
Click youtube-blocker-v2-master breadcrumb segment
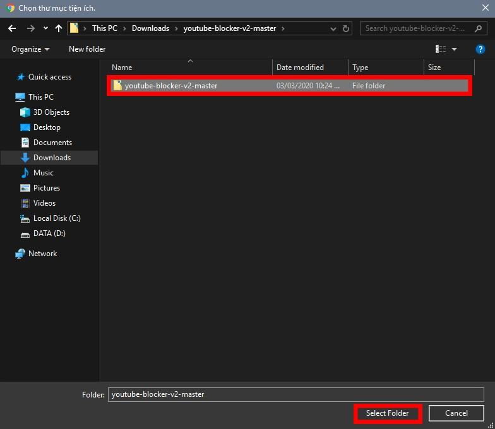230,28
